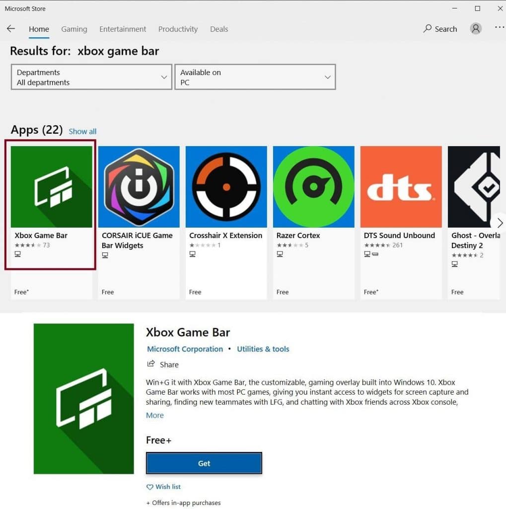Switch to the Gaming tab
This screenshot has height=509, width=506.
click(x=74, y=29)
